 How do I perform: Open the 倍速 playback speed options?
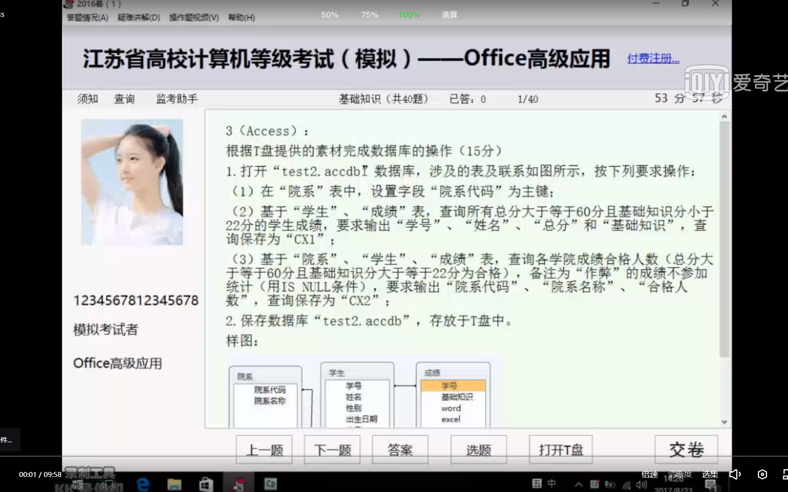click(649, 474)
